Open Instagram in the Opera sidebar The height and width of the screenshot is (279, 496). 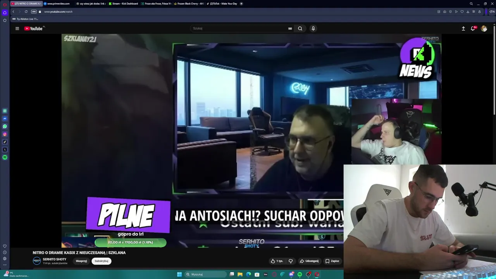pos(5,134)
